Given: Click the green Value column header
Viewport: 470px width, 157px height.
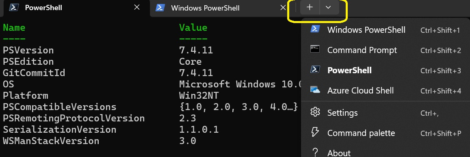Looking at the screenshot, I should 193,28.
